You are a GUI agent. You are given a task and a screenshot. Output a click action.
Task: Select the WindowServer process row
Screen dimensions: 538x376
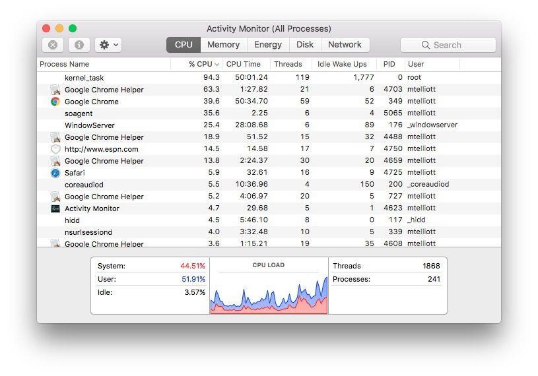(x=269, y=125)
